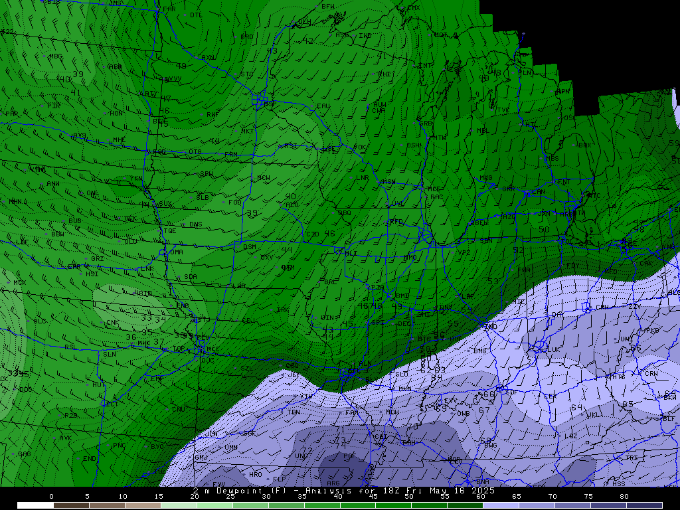Click the PAH station label

point(408,443)
